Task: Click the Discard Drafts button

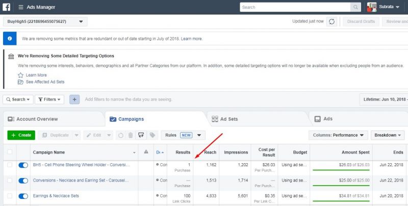Action: 361,21
